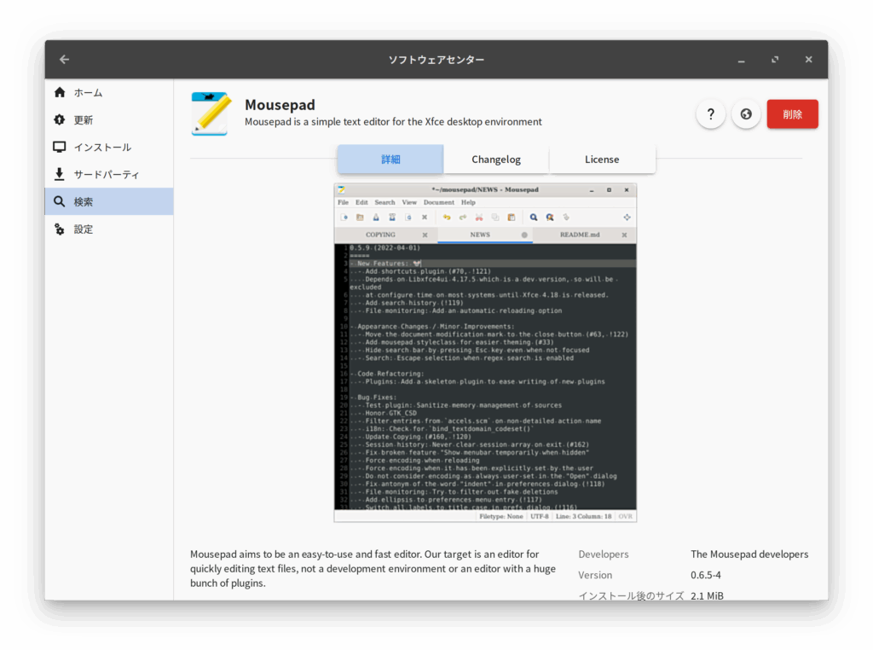Switch to the 詳細 (Details) tab
The height and width of the screenshot is (650, 873).
pyautogui.click(x=390, y=160)
